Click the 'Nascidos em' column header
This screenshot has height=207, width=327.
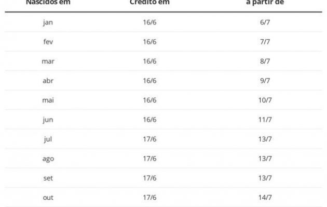pyautogui.click(x=48, y=3)
